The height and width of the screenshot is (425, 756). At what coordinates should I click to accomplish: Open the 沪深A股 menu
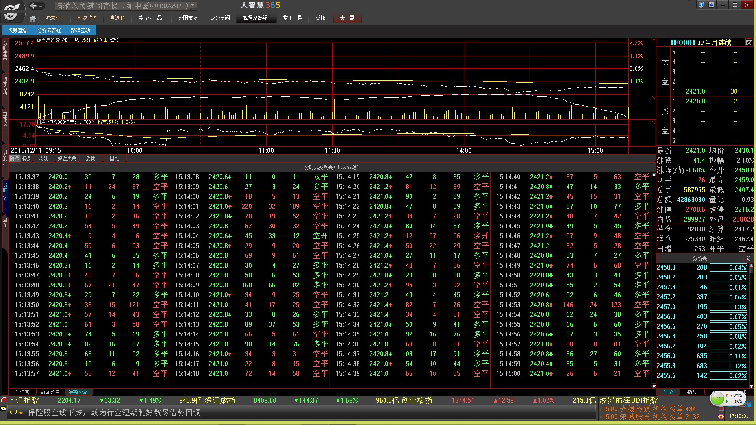(x=54, y=18)
